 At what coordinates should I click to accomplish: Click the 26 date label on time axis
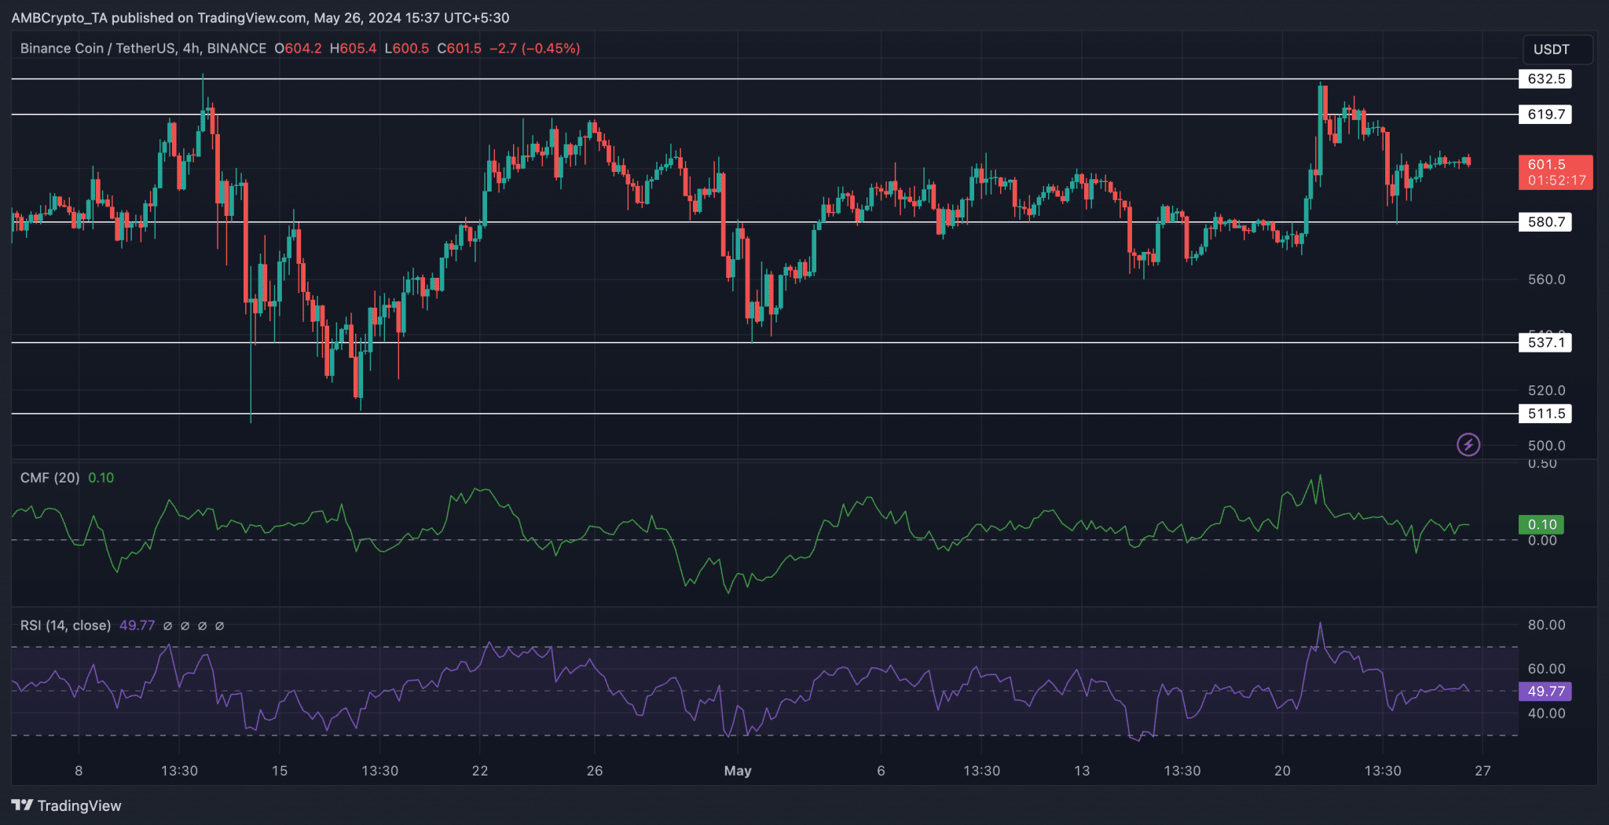pyautogui.click(x=595, y=771)
